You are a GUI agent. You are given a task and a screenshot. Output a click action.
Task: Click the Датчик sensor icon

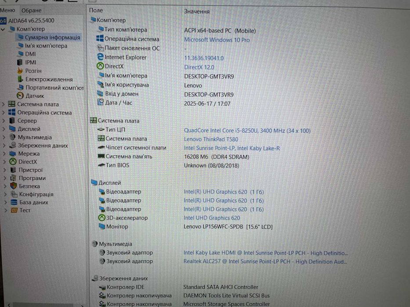tap(20, 96)
